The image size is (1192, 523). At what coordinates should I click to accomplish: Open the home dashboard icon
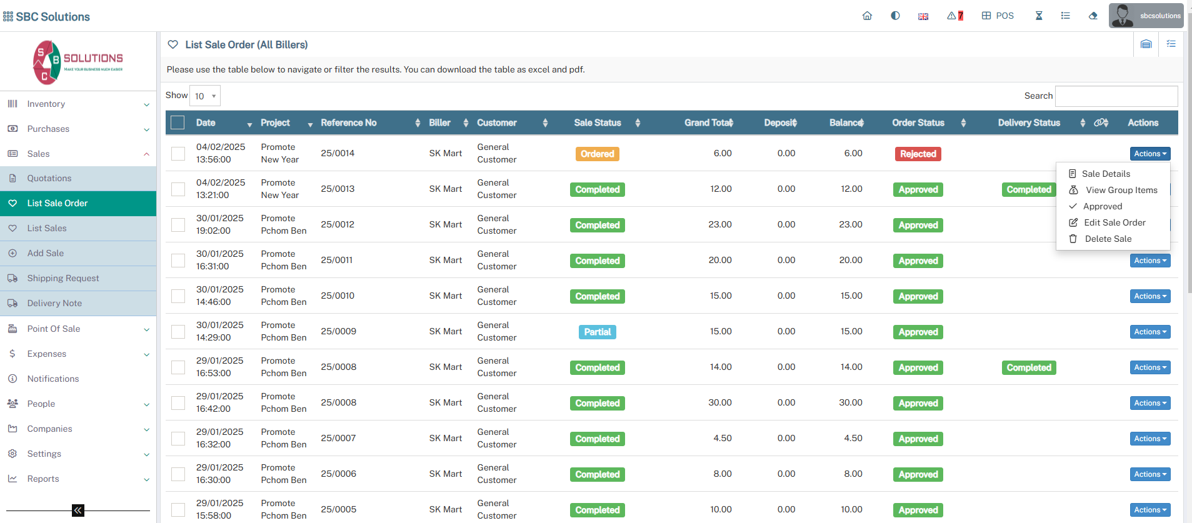867,16
